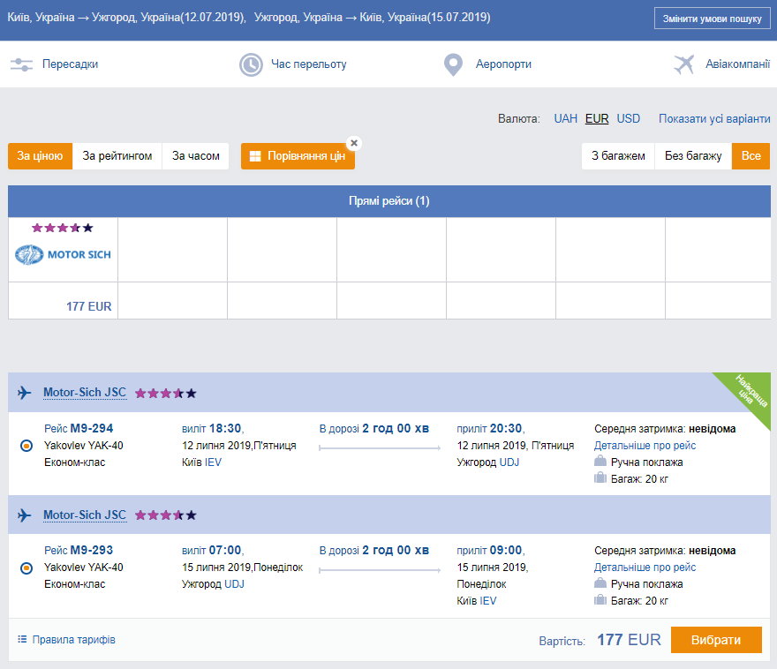Select radio button for flight M9-293

pos(26,568)
